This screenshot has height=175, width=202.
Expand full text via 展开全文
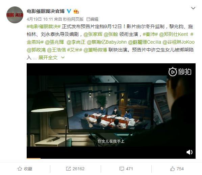click(x=48, y=58)
